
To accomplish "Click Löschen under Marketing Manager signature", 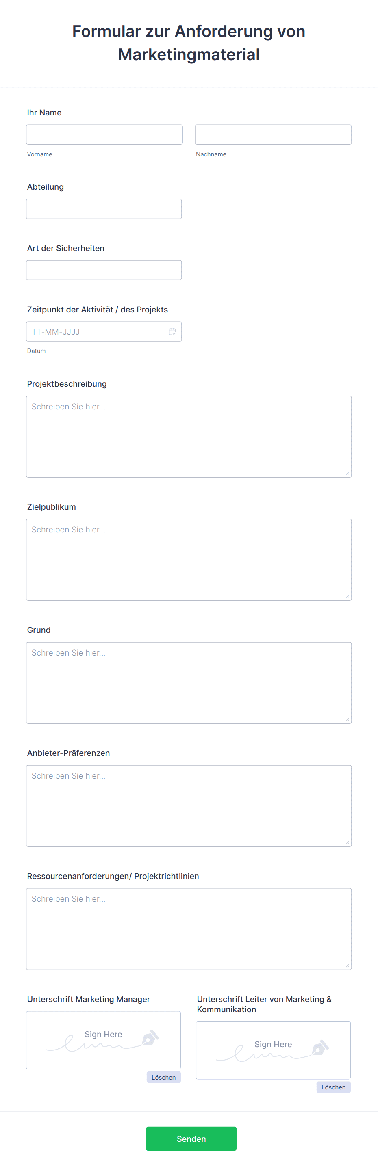I will [163, 1077].
